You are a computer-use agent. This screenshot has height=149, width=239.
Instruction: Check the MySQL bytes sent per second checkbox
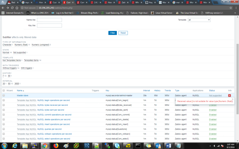[x=4, y=110]
